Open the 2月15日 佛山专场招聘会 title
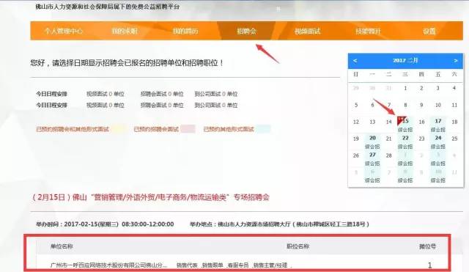Image resolution: width=469 pixels, height=272 pixels. (x=150, y=197)
